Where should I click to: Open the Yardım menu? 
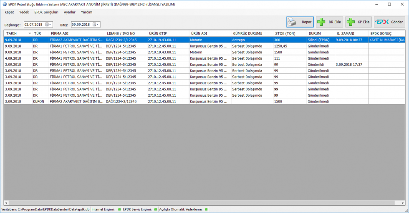click(x=86, y=12)
